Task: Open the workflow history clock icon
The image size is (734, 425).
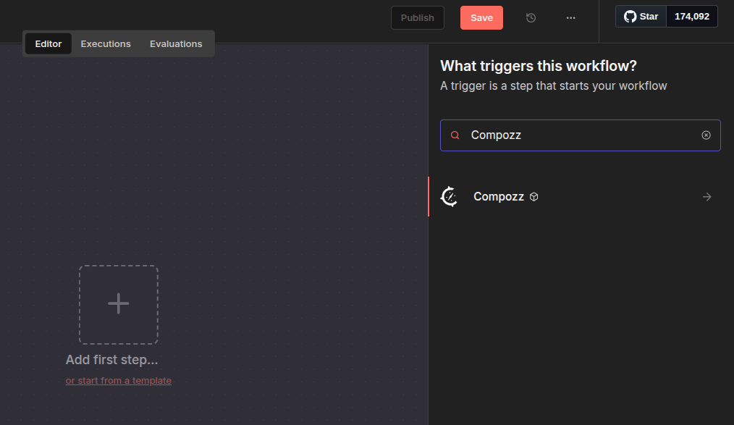Action: click(x=531, y=18)
